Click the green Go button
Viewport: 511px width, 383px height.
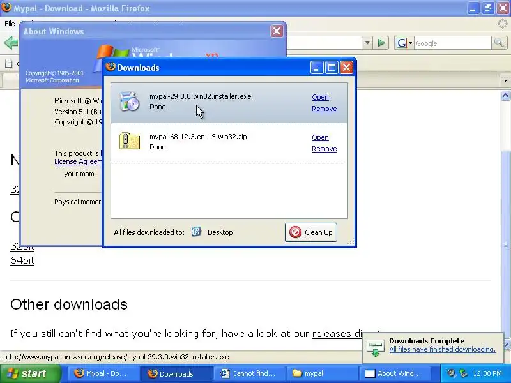[x=381, y=43]
